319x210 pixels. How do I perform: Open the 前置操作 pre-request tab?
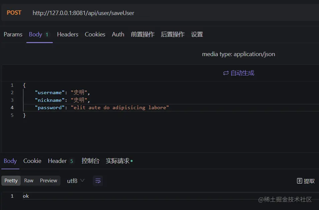(x=143, y=34)
